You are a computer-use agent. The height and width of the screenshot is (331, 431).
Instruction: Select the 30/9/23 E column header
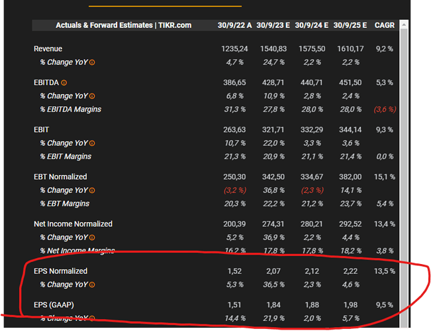coord(273,25)
